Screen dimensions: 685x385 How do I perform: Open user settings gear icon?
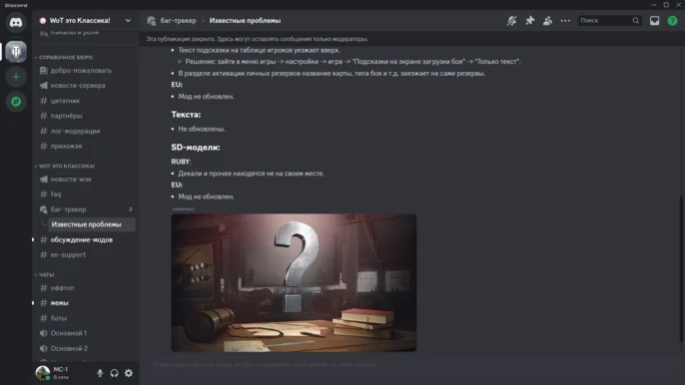[129, 373]
